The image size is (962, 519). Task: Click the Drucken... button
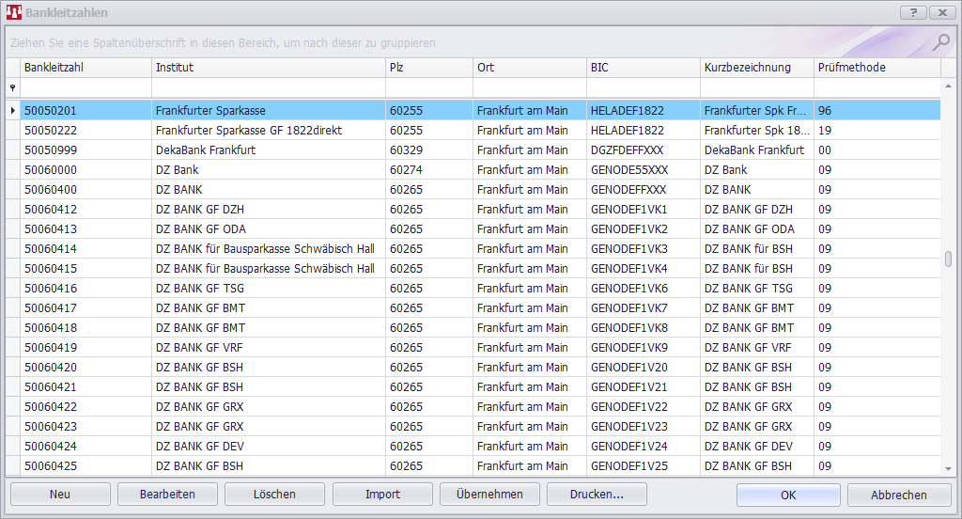pos(597,495)
